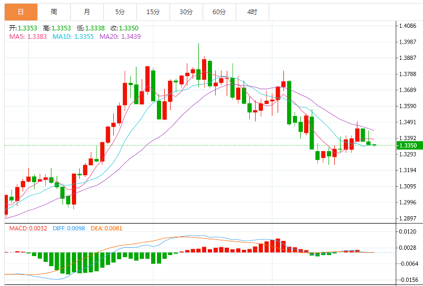Click the green 1.3350 current price tag

[x=409, y=145]
